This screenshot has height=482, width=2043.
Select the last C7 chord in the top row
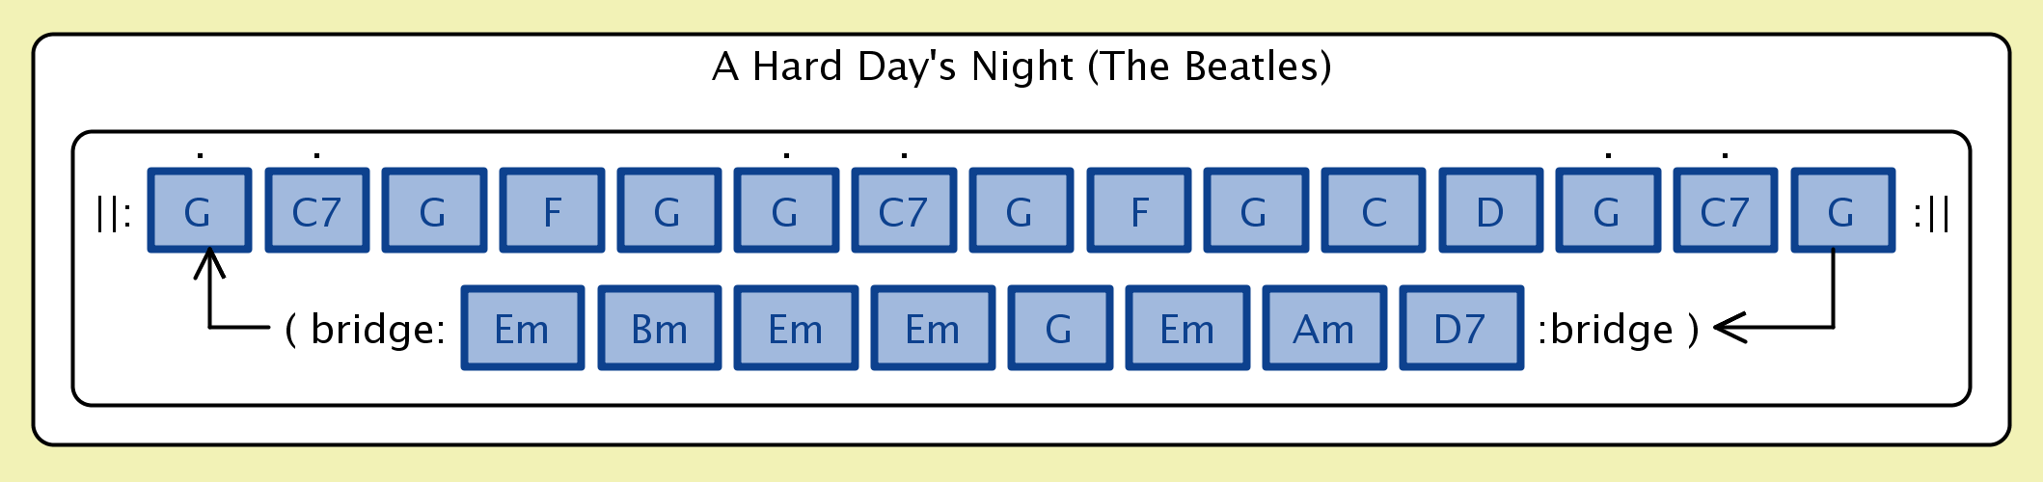[1725, 211]
